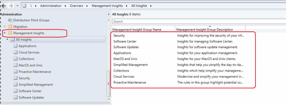
Task: Select Management Insights tree node
Action: (x=29, y=33)
